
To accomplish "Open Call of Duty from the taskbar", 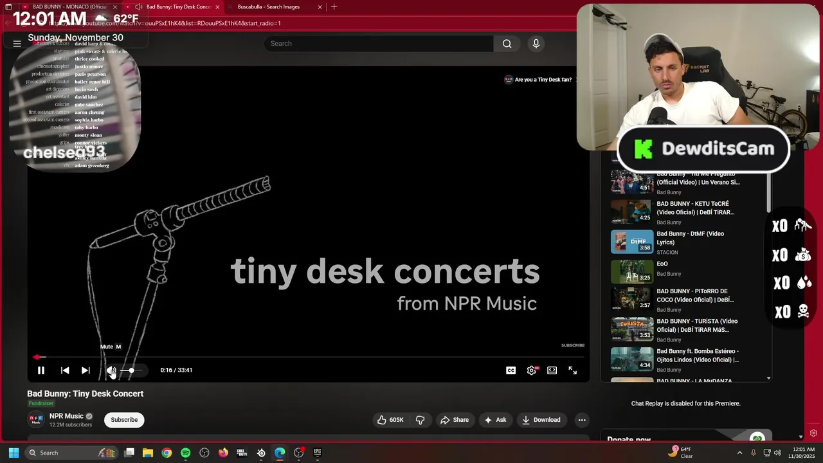I will [242, 453].
